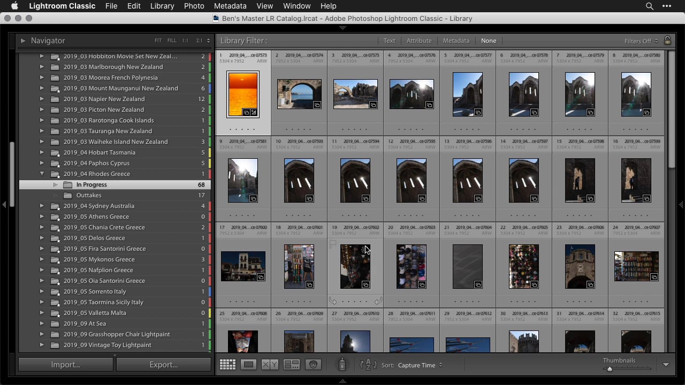Open Sort Capture Time dropdown
685x385 pixels.
tap(420, 365)
